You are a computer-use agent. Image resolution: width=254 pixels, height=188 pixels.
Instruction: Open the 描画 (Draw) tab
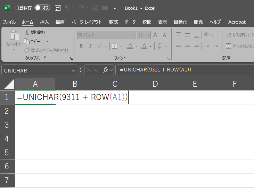coord(60,22)
